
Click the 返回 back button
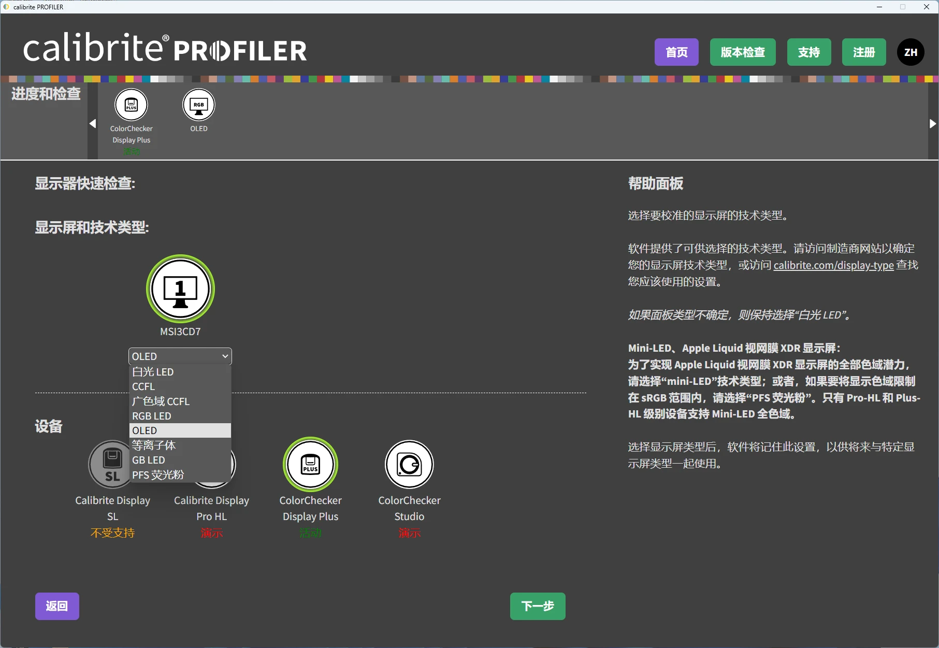(x=57, y=606)
